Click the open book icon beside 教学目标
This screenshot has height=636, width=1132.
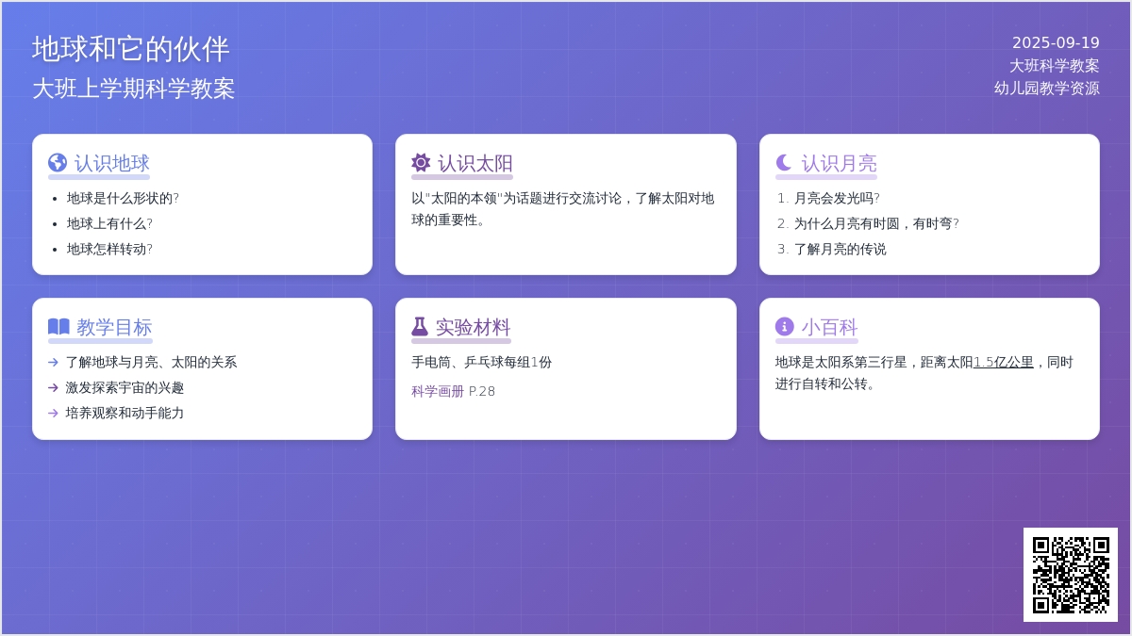[58, 327]
